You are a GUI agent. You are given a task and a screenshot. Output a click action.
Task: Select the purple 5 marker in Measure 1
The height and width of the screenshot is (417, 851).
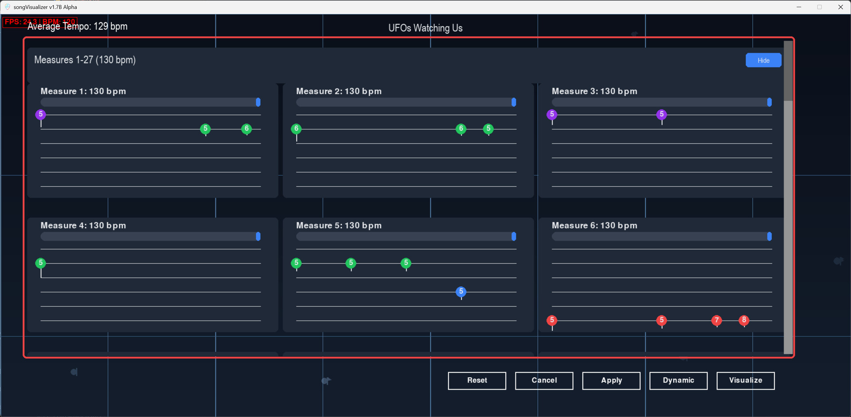(40, 115)
